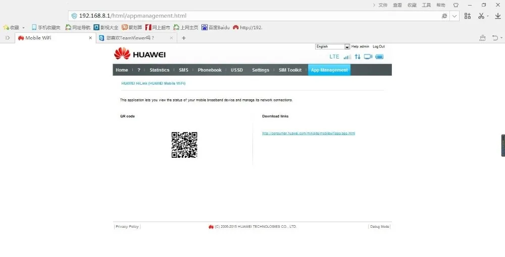Open the ? navigation tab
505x257 pixels.
coord(139,70)
